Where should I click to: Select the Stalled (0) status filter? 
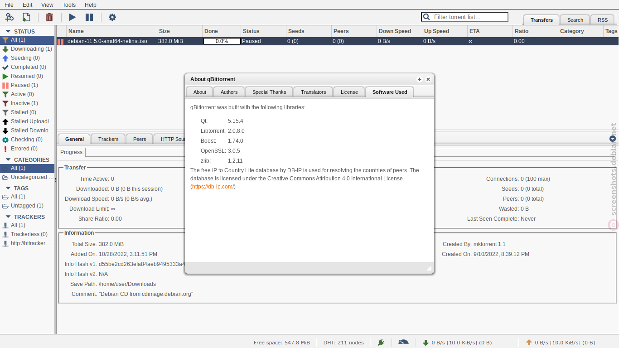pos(27,112)
